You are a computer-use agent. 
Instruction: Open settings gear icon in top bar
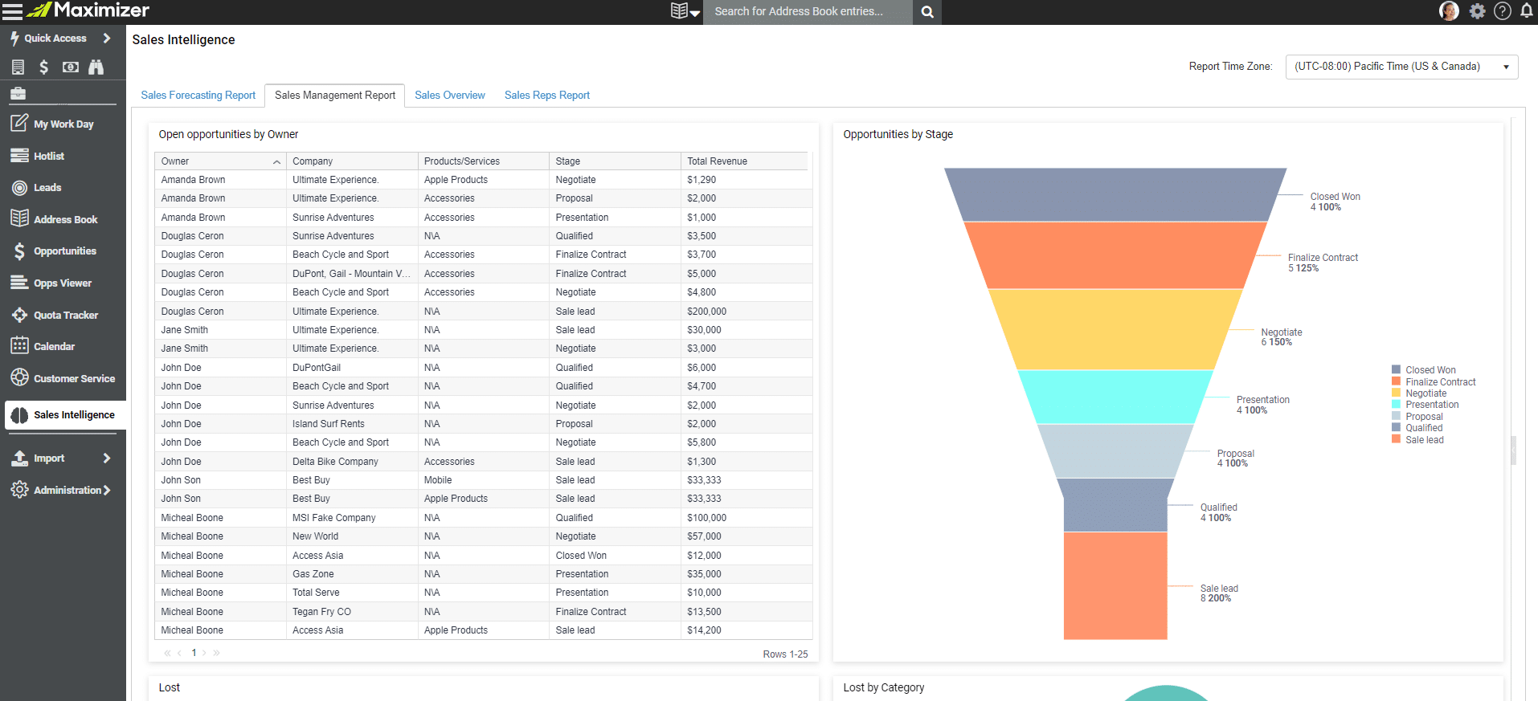point(1477,11)
